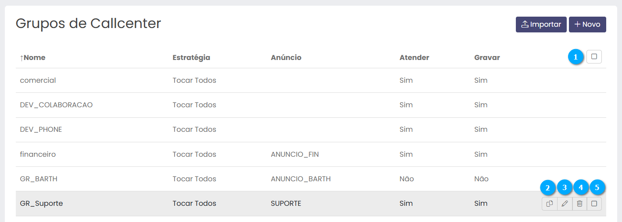Toggle the select-all checkbox in header
Image resolution: width=622 pixels, height=222 pixels.
tap(594, 56)
